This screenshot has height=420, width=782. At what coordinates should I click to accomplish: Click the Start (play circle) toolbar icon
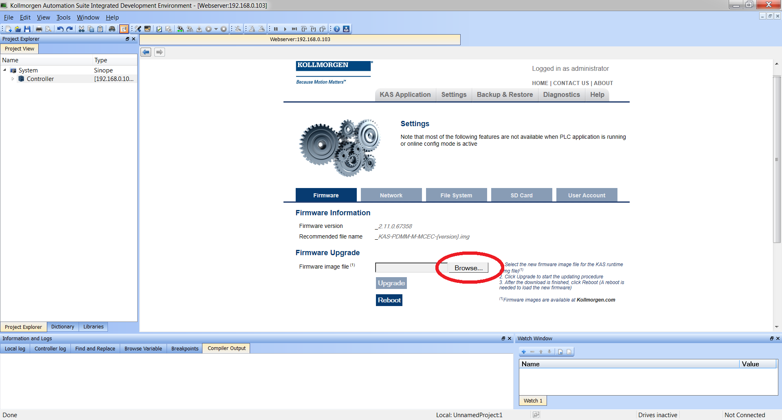209,29
